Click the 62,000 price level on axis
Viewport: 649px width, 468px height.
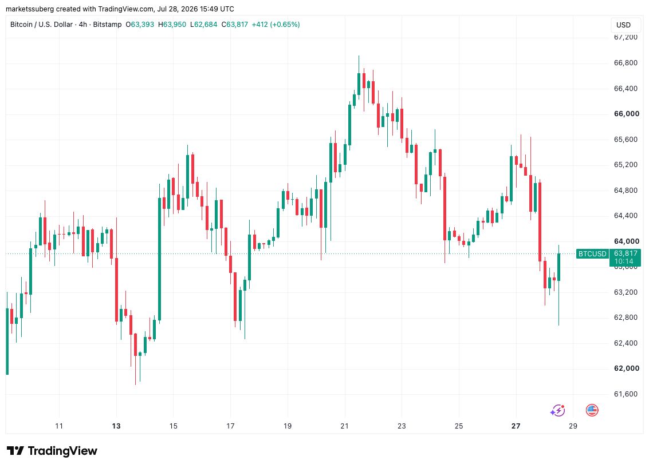(626, 368)
